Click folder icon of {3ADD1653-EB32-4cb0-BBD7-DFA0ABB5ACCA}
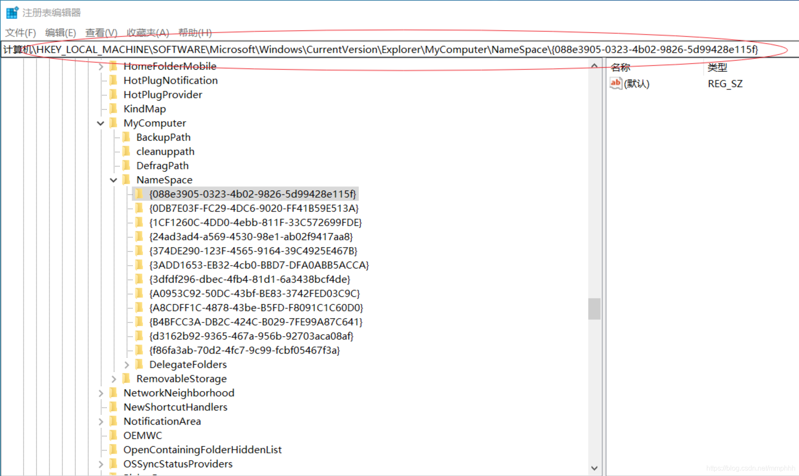Image resolution: width=799 pixels, height=476 pixels. [x=139, y=265]
